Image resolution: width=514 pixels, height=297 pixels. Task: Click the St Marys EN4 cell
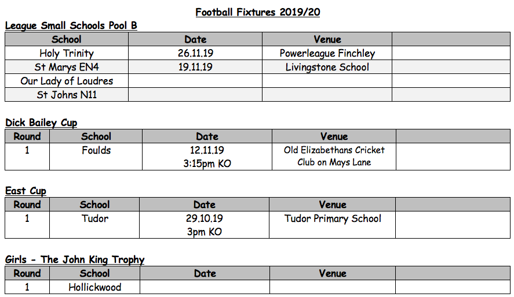67,67
